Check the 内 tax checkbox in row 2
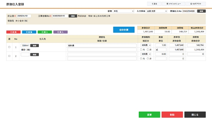Image resolution: width=212 pixels, height=132 pixels. tap(141, 59)
